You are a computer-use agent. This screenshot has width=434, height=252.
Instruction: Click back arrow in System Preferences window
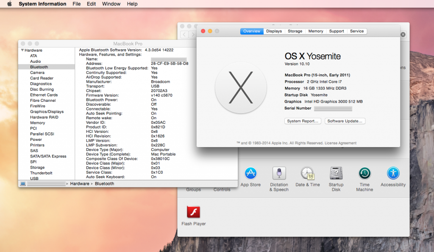[x=185, y=35]
